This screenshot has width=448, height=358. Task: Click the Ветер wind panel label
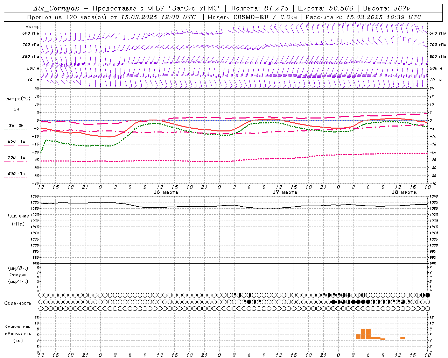33,27
